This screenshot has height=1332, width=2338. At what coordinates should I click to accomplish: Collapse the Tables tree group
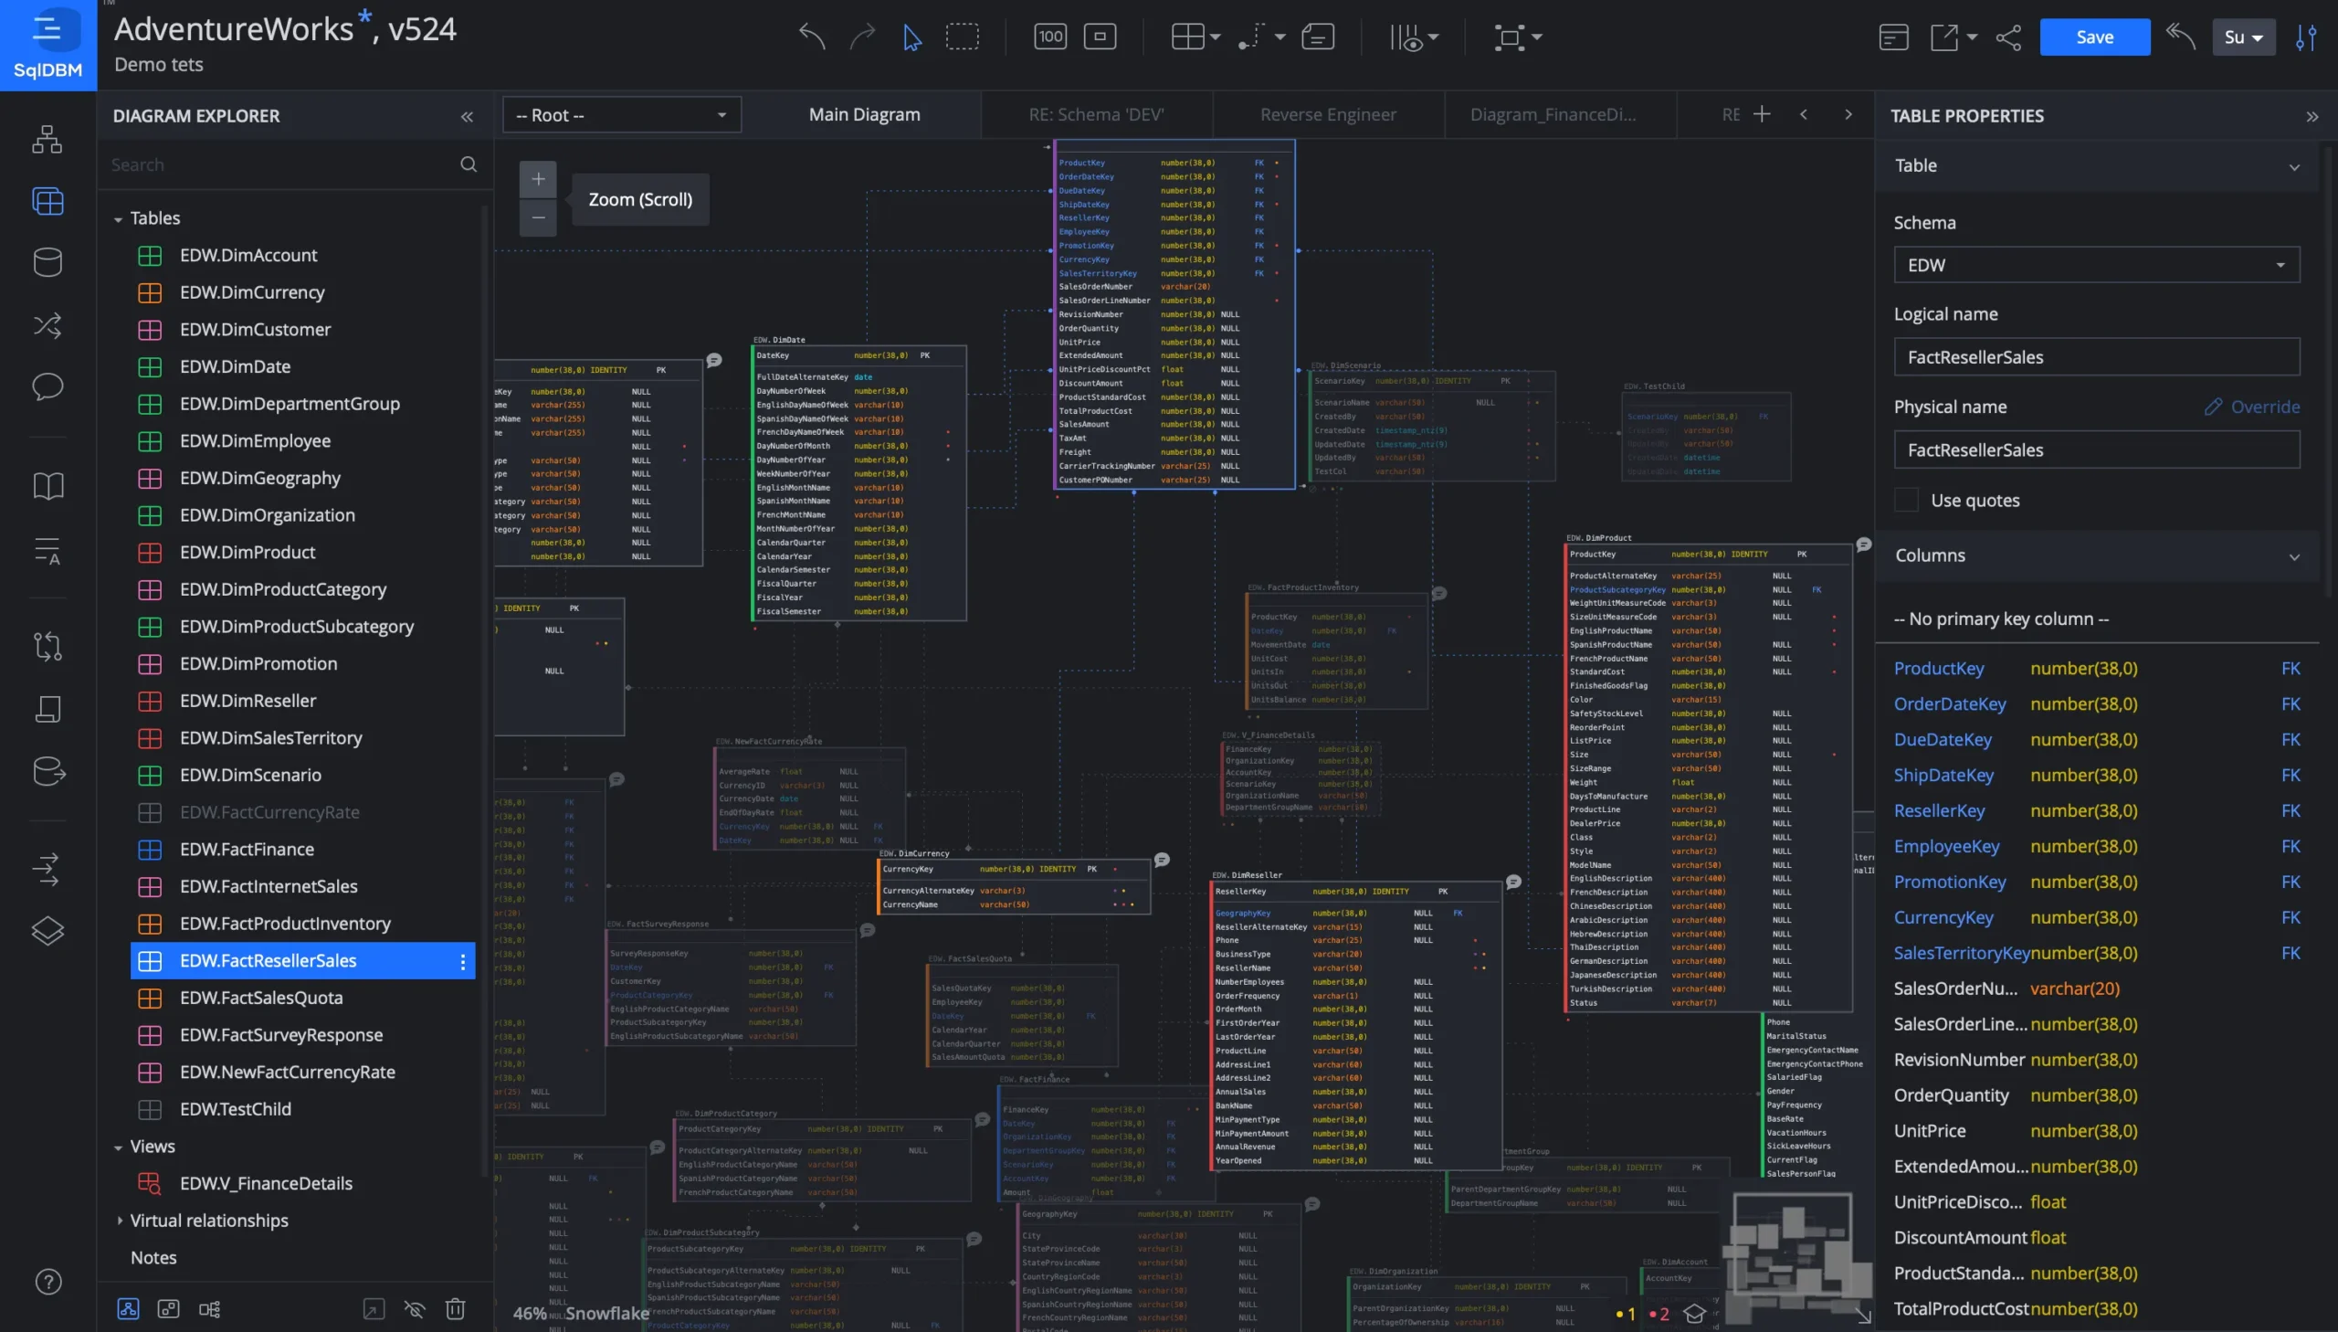[118, 218]
